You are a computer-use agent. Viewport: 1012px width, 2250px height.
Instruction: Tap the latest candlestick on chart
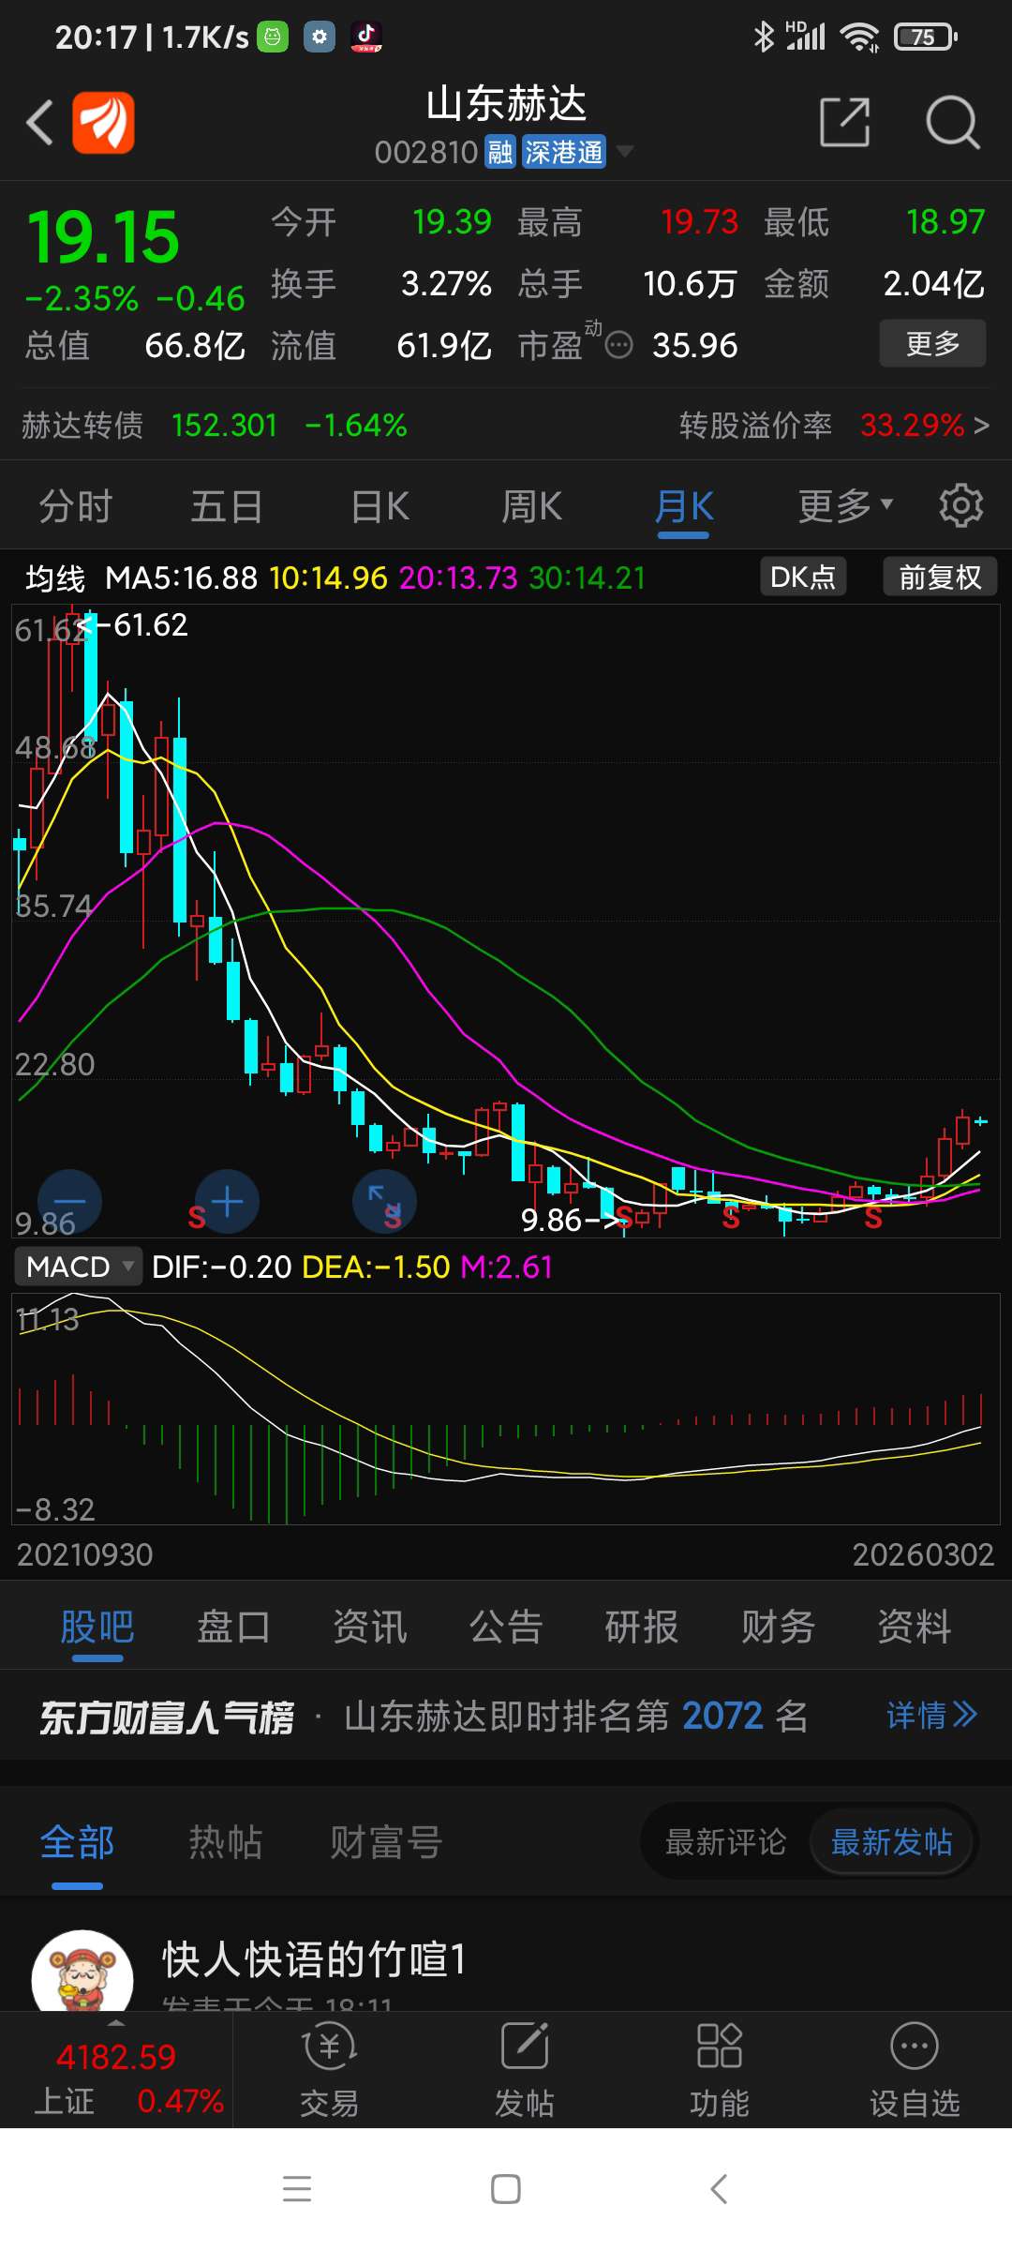[x=981, y=1120]
